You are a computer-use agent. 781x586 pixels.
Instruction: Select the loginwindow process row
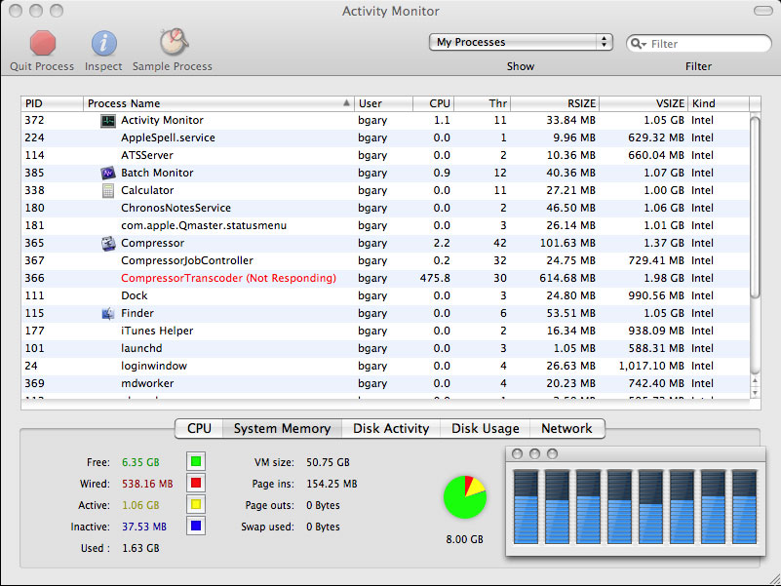coord(385,366)
